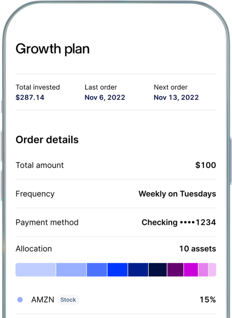This screenshot has height=318, width=232.
Task: Click the Last order date Nov 6, 2022
Action: pyautogui.click(x=105, y=97)
